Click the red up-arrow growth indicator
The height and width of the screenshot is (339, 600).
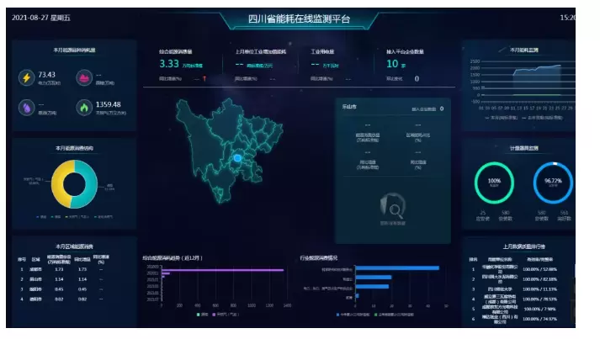pyautogui.click(x=204, y=79)
